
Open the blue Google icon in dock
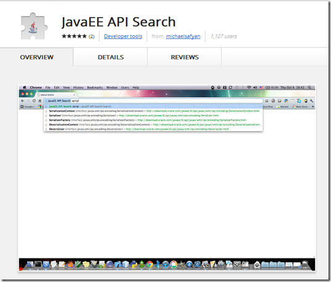(46, 264)
